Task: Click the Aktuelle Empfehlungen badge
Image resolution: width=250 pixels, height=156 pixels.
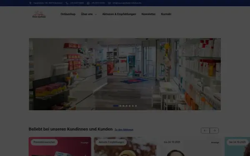Action: (111, 142)
